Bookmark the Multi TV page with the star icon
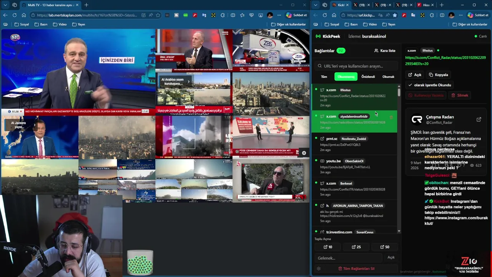This screenshot has height=277, width=492. [158, 15]
